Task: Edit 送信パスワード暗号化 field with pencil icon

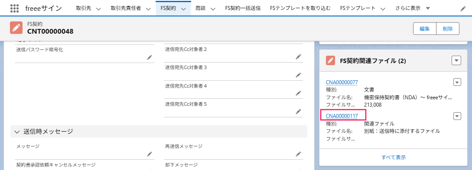Action: click(150, 57)
